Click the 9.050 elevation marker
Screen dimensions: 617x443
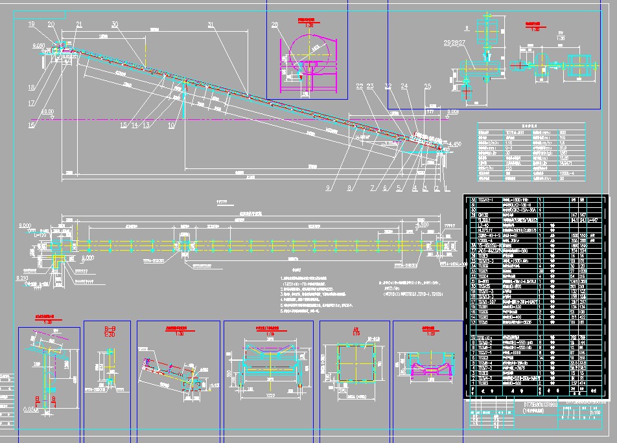38,47
